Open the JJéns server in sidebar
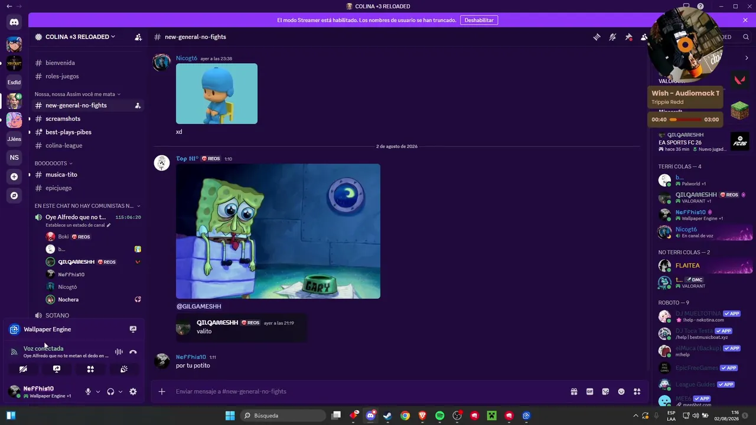This screenshot has height=425, width=756. [14, 139]
